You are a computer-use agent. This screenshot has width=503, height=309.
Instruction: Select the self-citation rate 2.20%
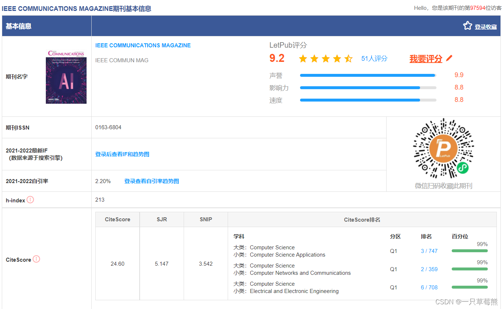pos(103,181)
